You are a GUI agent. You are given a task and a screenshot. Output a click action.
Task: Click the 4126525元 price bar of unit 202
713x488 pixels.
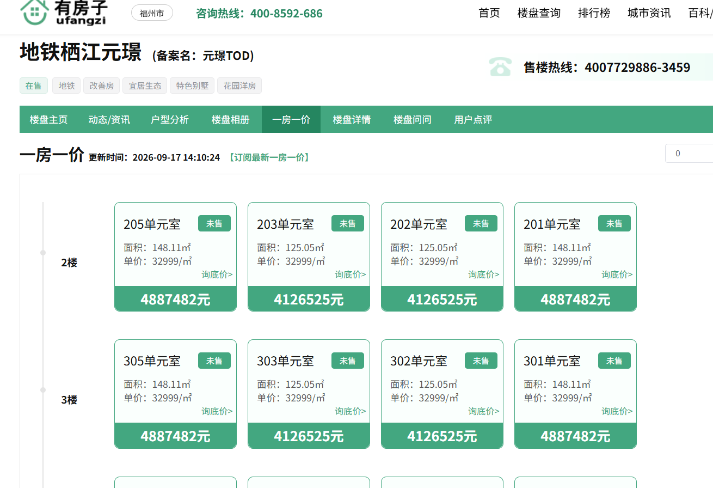point(442,299)
